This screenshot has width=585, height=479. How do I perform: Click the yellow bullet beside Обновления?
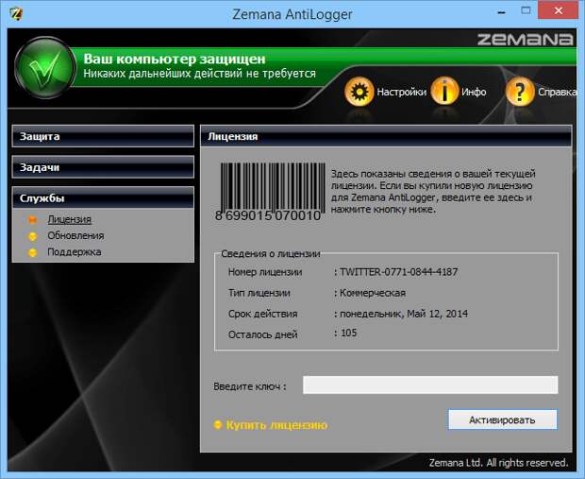(x=33, y=236)
